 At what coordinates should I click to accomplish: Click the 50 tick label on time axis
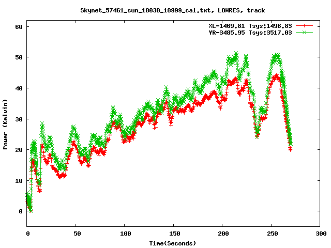tap(76, 234)
